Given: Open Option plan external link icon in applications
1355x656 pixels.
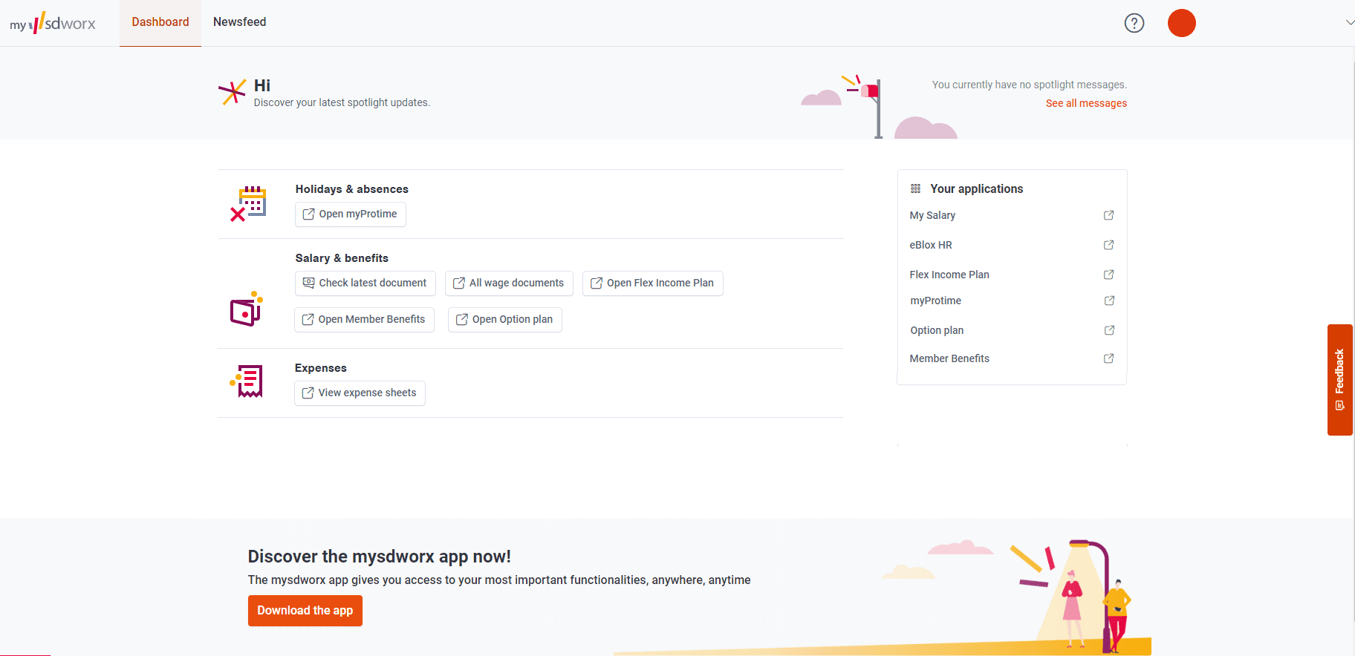Looking at the screenshot, I should tap(1109, 330).
